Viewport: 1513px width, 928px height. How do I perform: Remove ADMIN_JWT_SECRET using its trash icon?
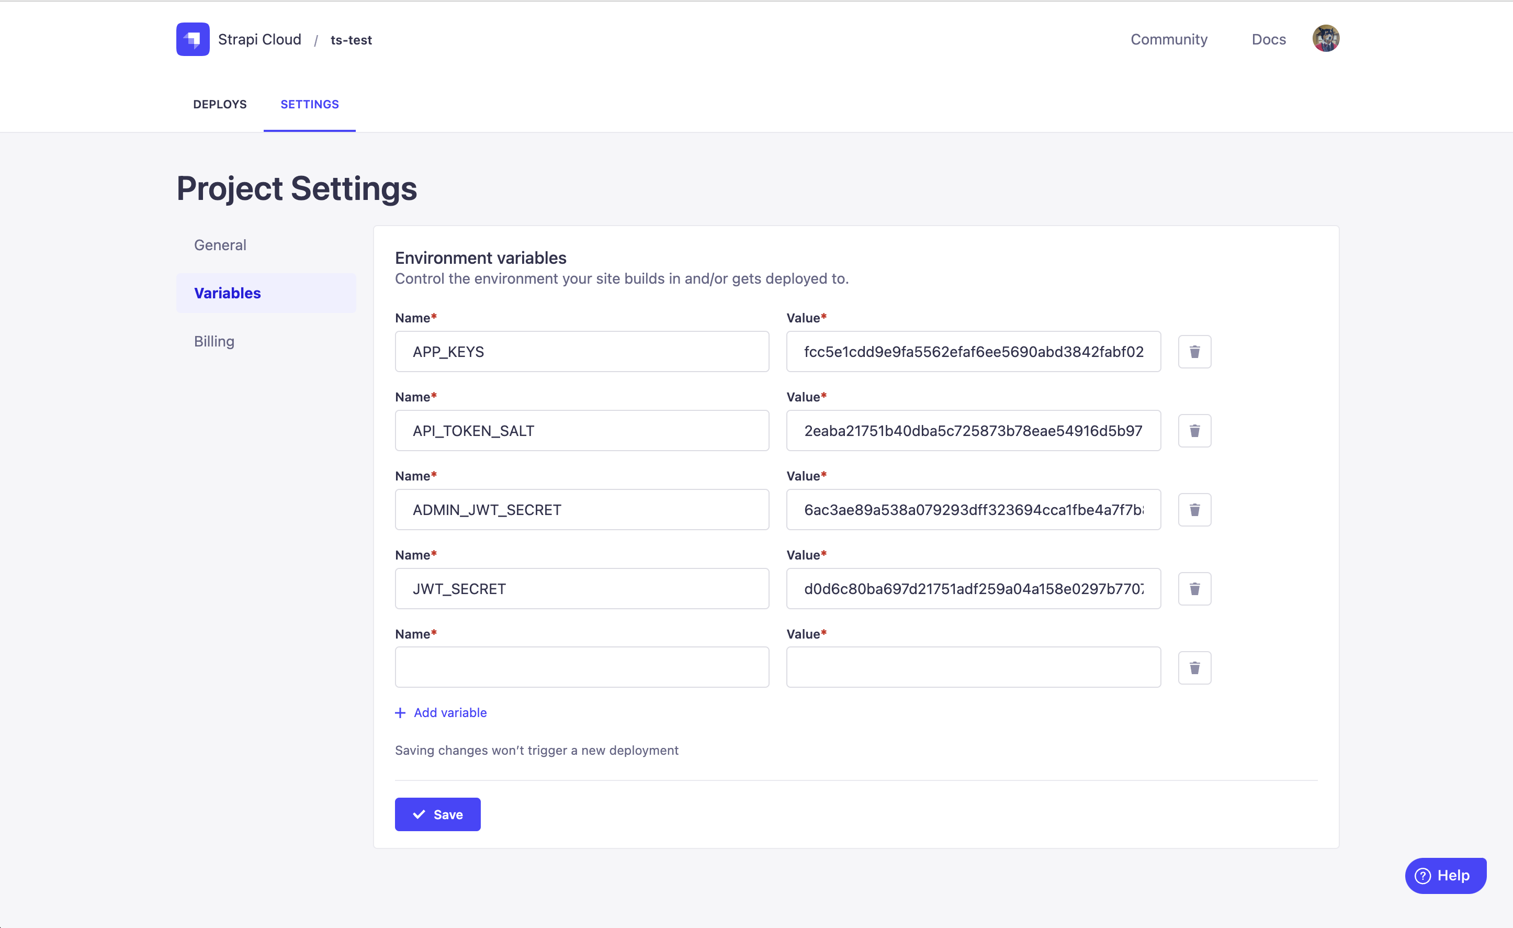1194,510
